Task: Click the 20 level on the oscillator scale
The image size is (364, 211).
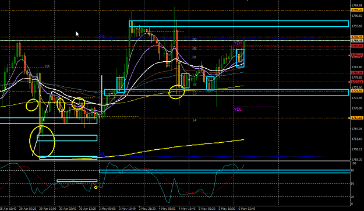Action: 352,197
